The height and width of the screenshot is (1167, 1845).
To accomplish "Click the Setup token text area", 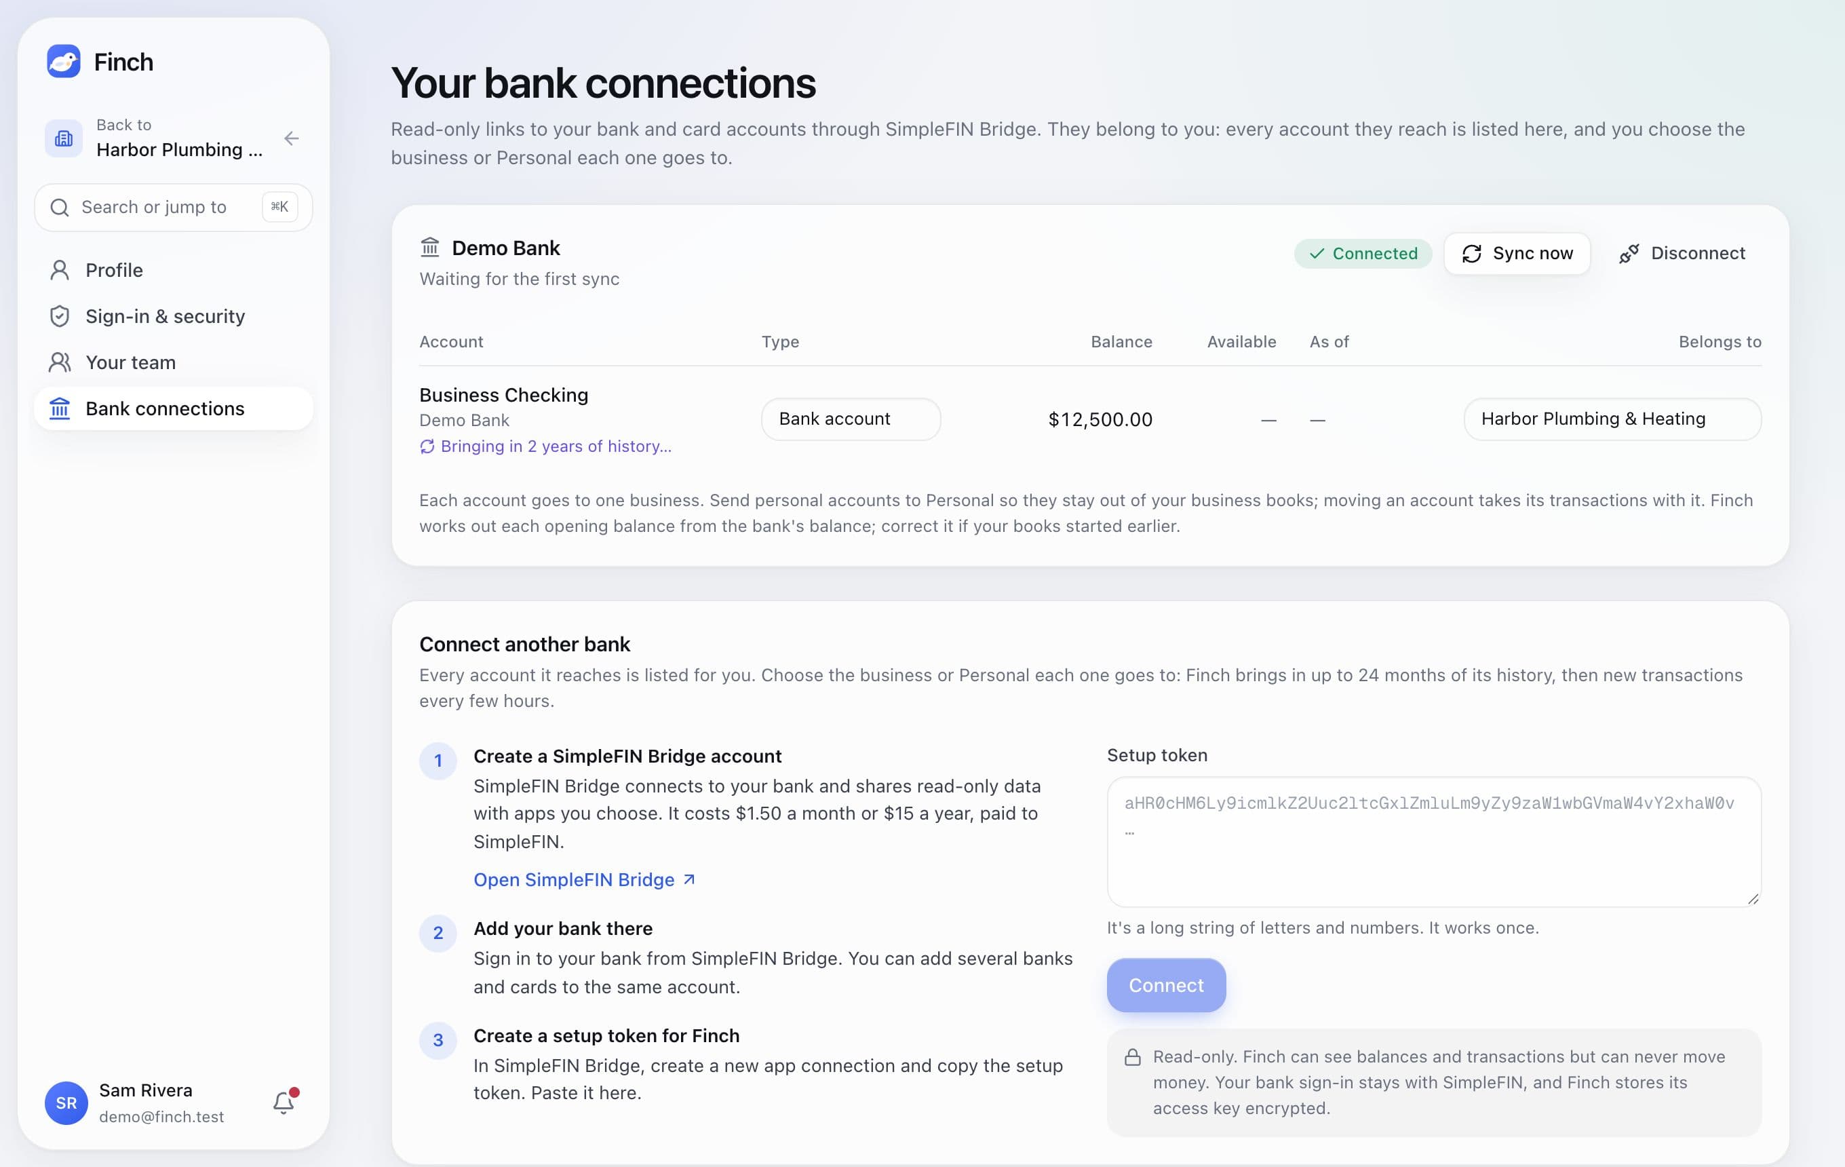I will pyautogui.click(x=1433, y=842).
